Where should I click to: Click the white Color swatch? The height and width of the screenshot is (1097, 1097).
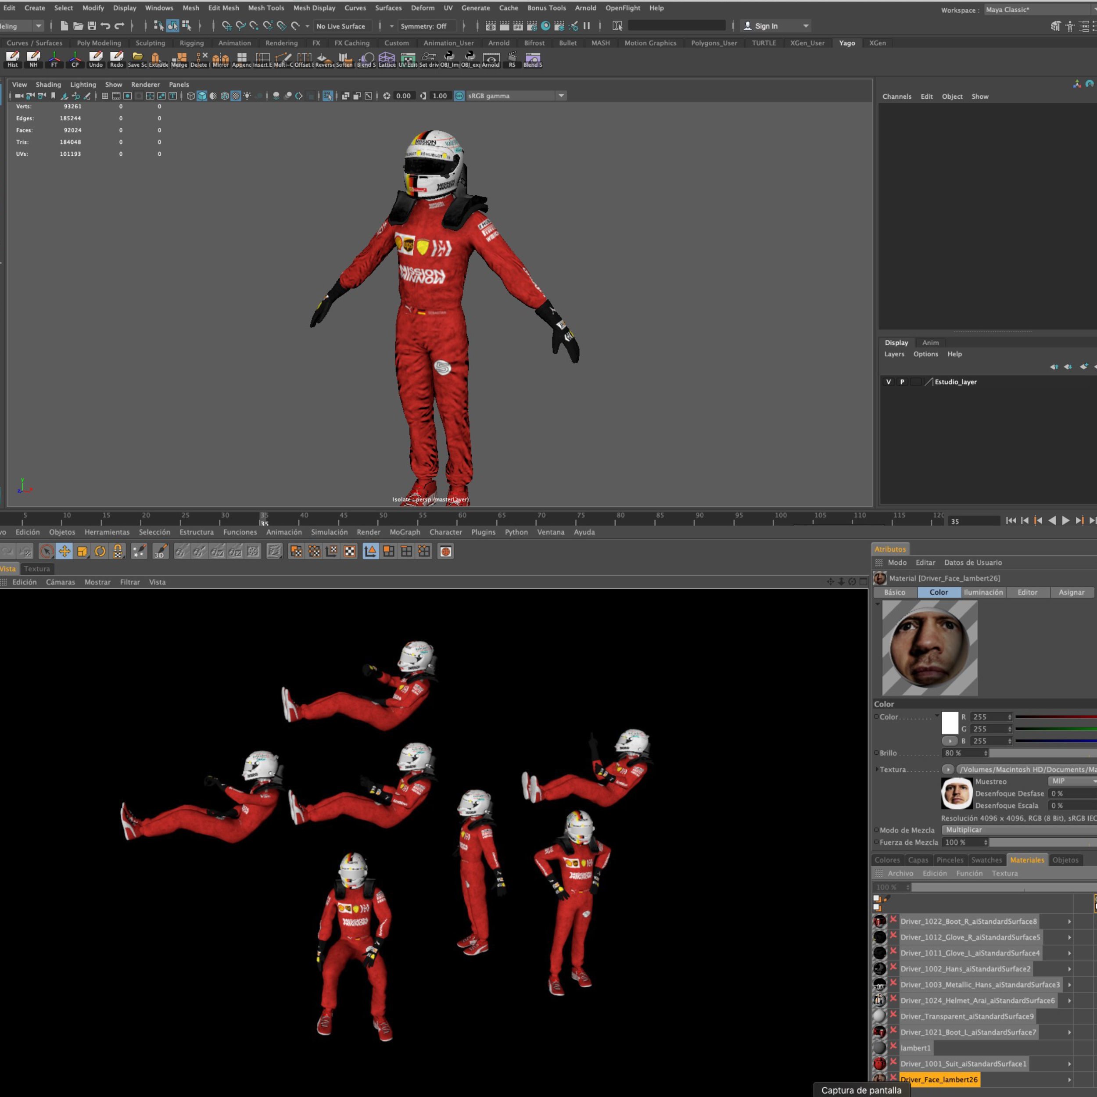pyautogui.click(x=950, y=723)
